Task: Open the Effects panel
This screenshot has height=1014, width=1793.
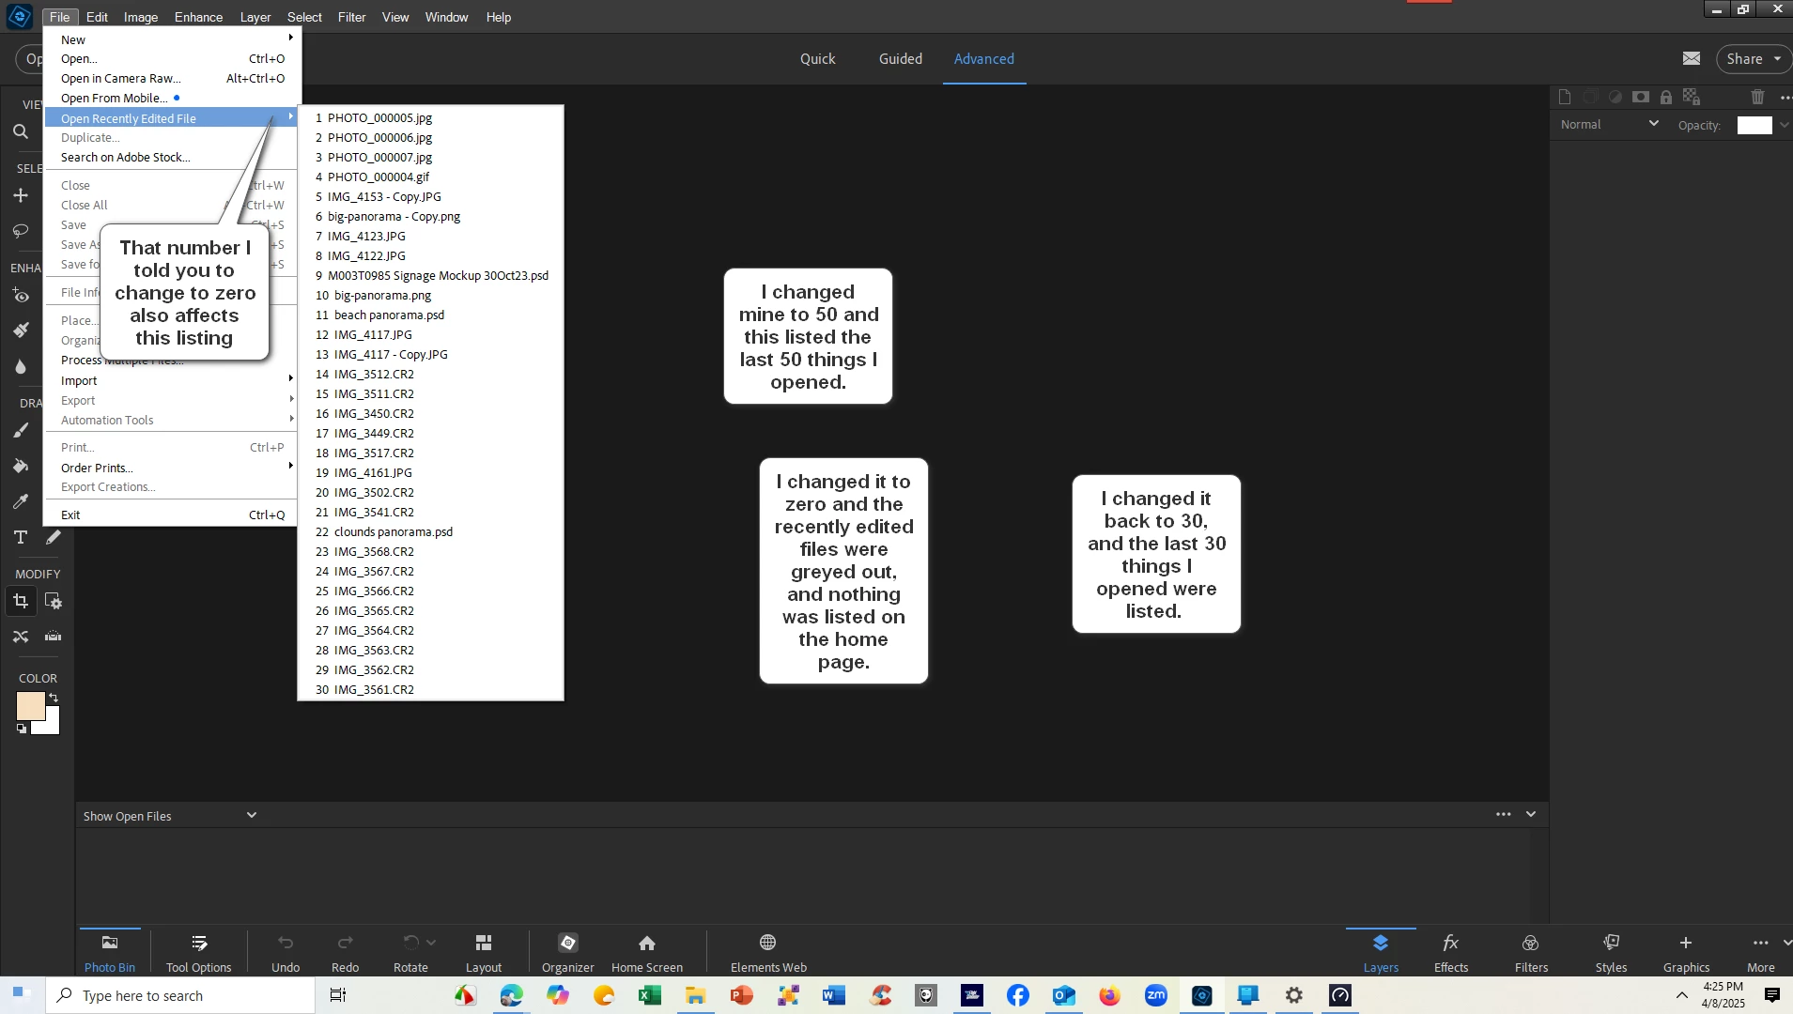Action: point(1451,952)
